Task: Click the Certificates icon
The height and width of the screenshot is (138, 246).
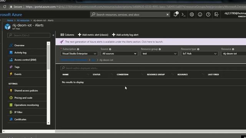Action: (11, 119)
